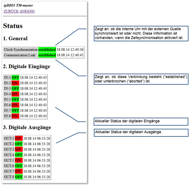Screen dimensions: 190x185
Task: Follow the ANFANG link
Action: pos(27,11)
